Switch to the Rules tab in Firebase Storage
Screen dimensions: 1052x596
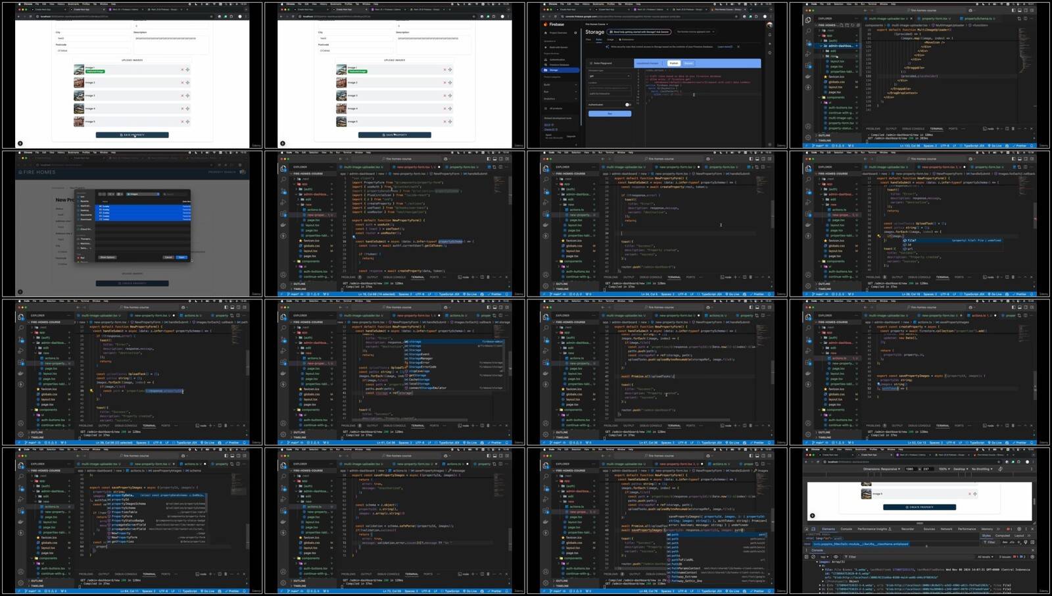click(x=599, y=39)
